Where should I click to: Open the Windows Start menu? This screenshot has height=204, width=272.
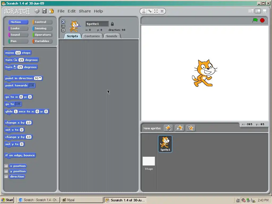coord(7,200)
